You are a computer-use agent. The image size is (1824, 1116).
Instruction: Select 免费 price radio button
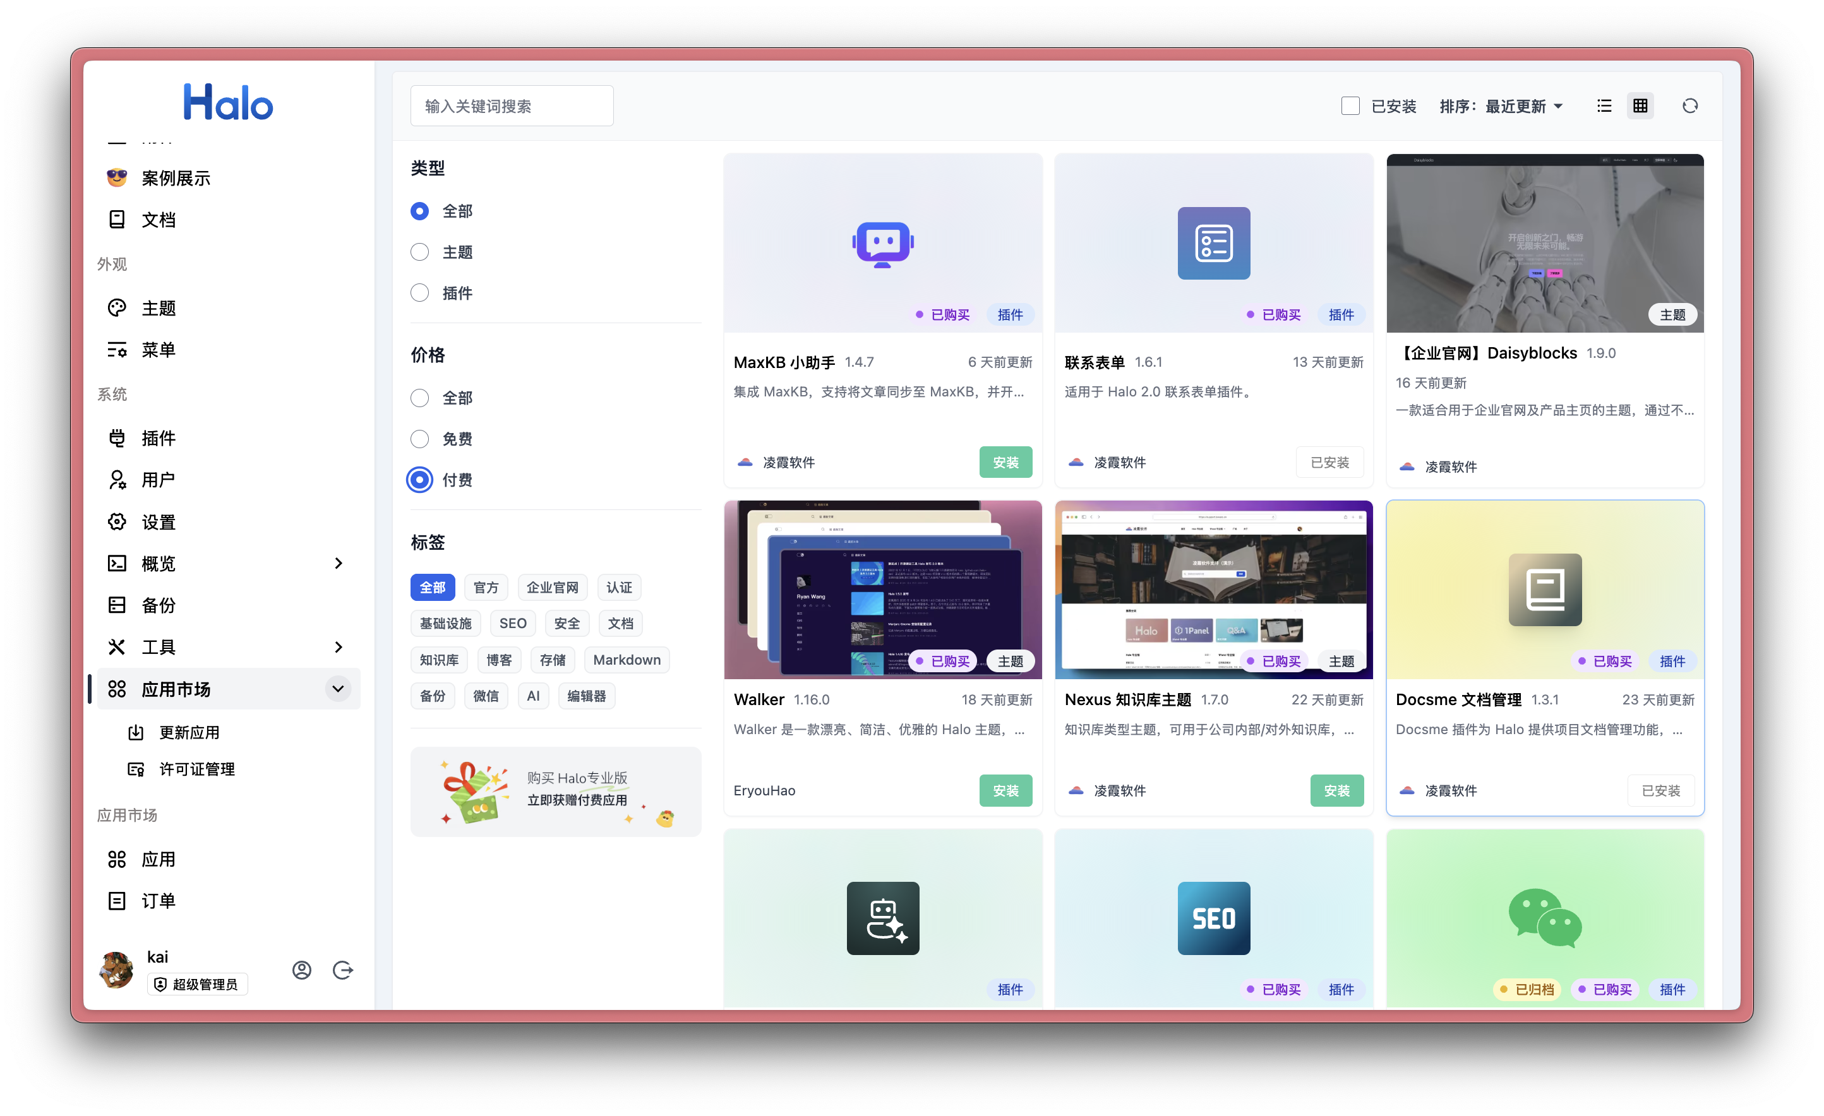(x=420, y=439)
